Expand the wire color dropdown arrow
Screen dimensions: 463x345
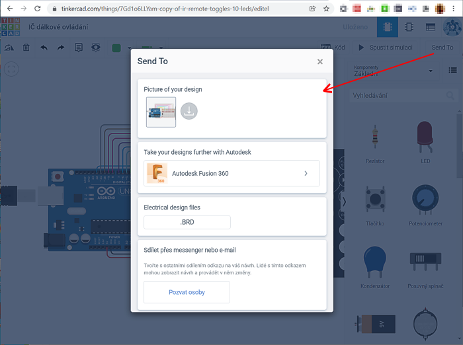(x=130, y=48)
